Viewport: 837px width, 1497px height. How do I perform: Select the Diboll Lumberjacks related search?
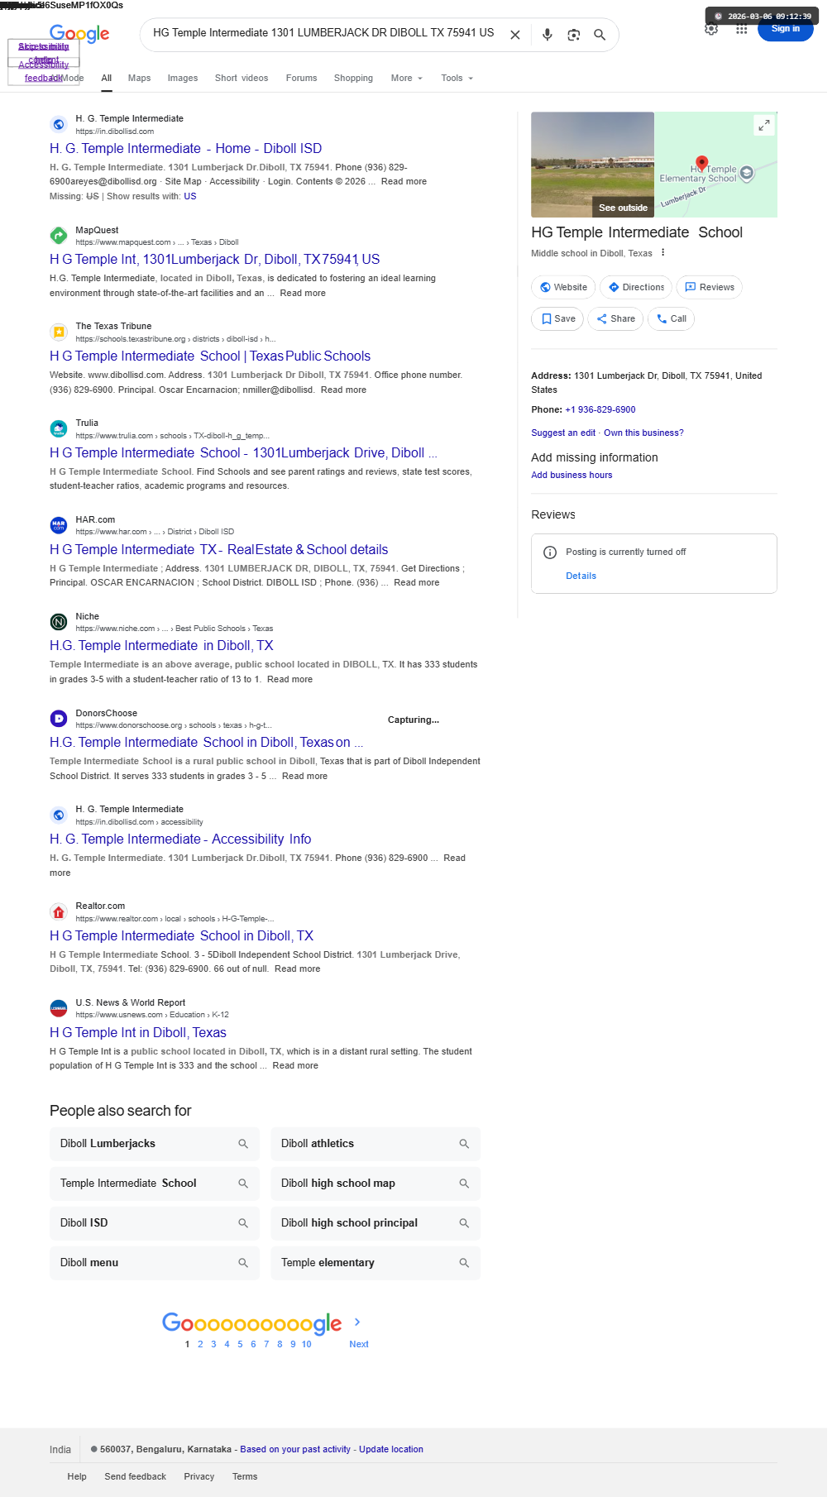[x=155, y=1144]
